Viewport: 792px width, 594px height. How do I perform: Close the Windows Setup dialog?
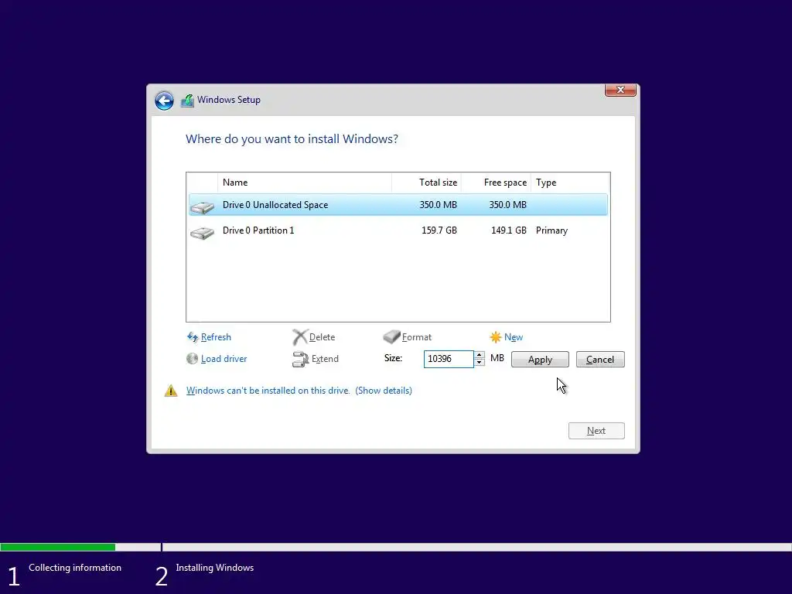coord(620,90)
